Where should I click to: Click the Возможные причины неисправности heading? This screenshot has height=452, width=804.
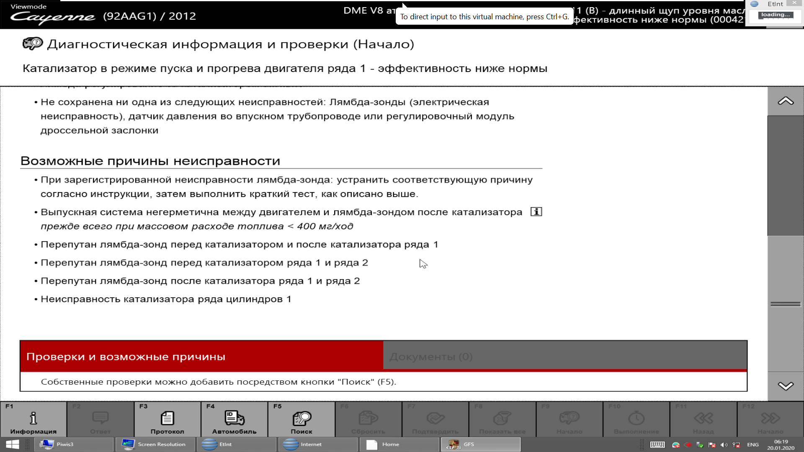click(x=150, y=161)
